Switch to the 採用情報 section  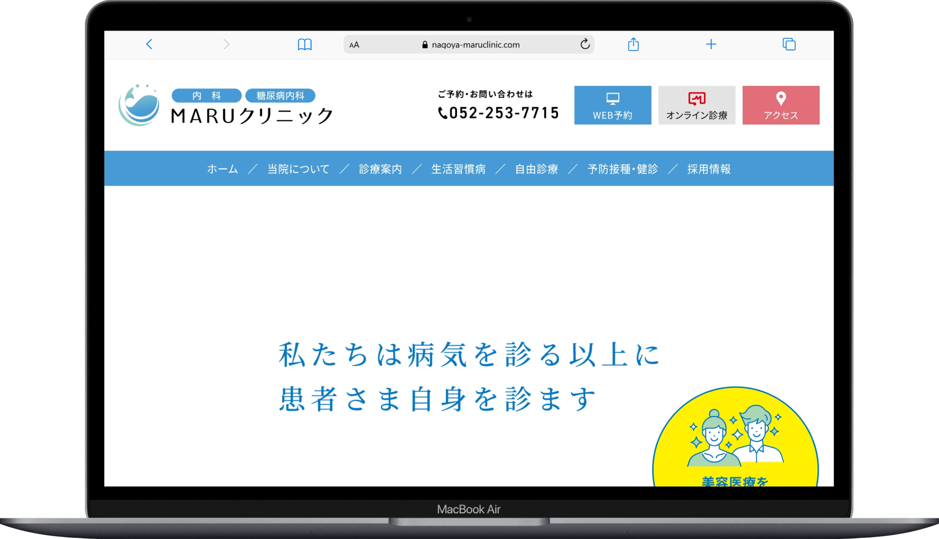[x=709, y=169]
